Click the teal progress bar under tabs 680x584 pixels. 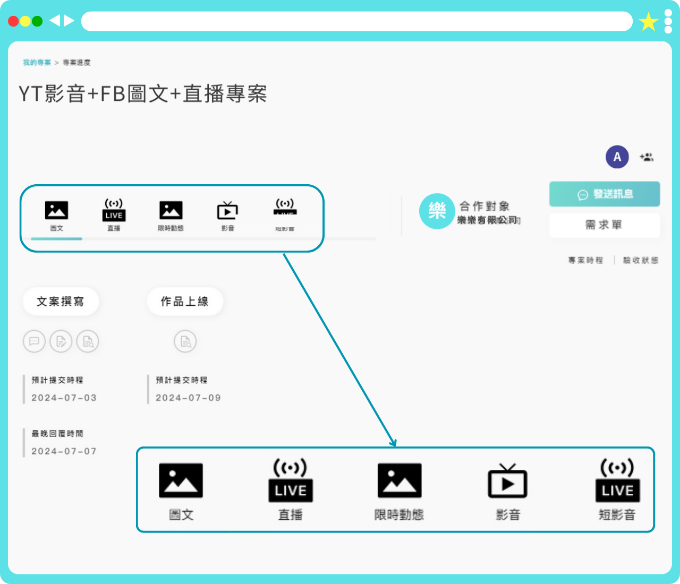point(56,239)
